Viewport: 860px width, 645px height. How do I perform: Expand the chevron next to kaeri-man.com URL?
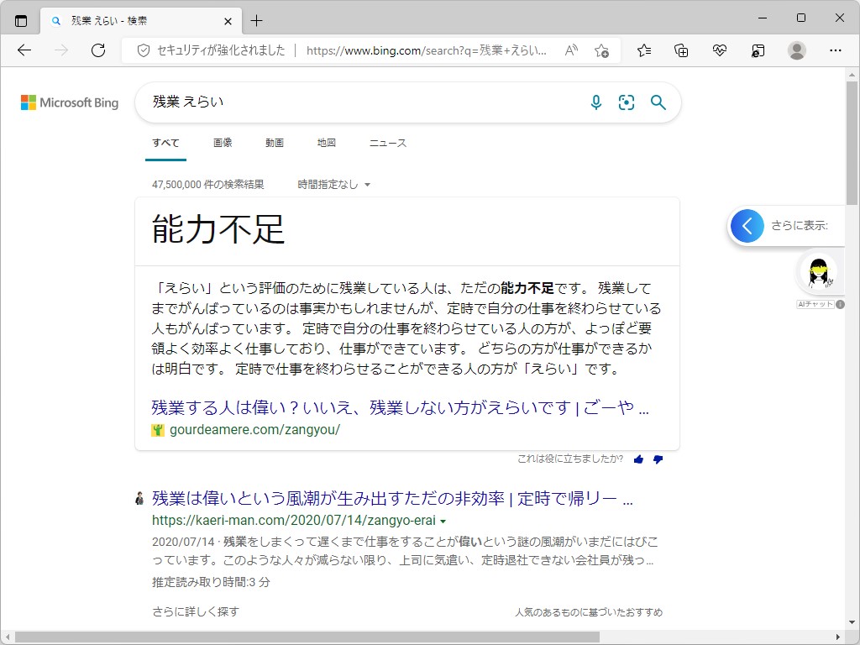coord(443,520)
